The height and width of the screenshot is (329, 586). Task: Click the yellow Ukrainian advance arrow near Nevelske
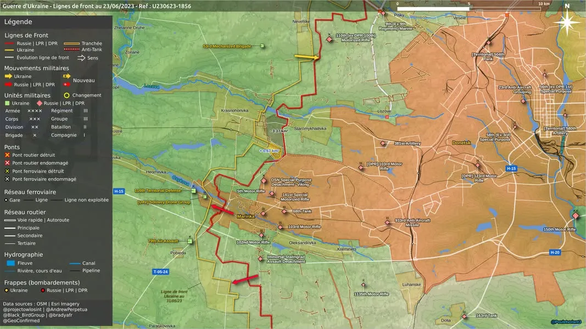pyautogui.click(x=306, y=57)
